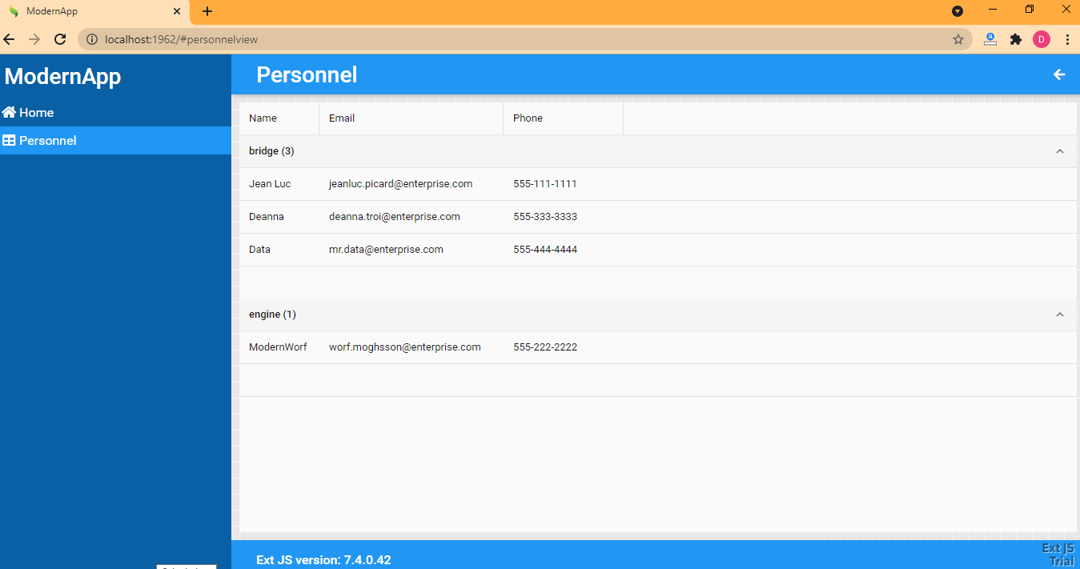Click the back arrow in Personnel header
The image size is (1080, 569).
click(1058, 74)
